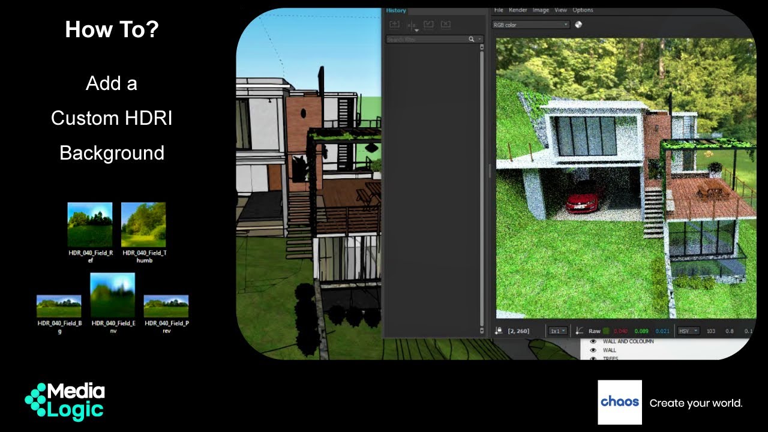Click the red 0.040 raw value

pyautogui.click(x=621, y=331)
